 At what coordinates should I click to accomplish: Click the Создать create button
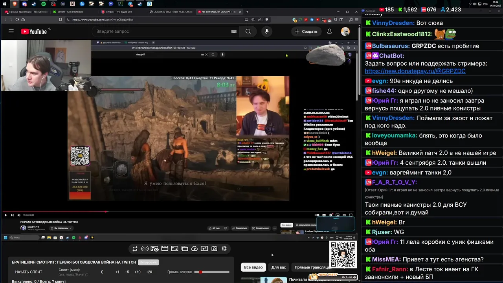point(306,31)
